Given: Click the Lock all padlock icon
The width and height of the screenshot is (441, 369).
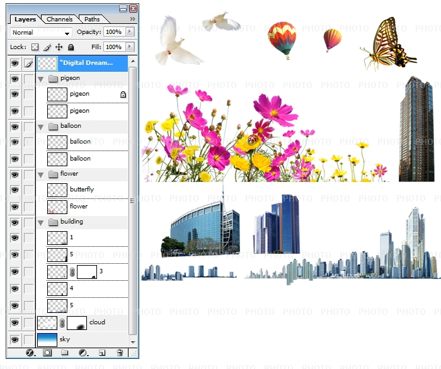Looking at the screenshot, I should click(x=71, y=47).
